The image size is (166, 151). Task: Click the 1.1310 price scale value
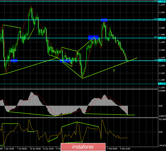click(162, 73)
